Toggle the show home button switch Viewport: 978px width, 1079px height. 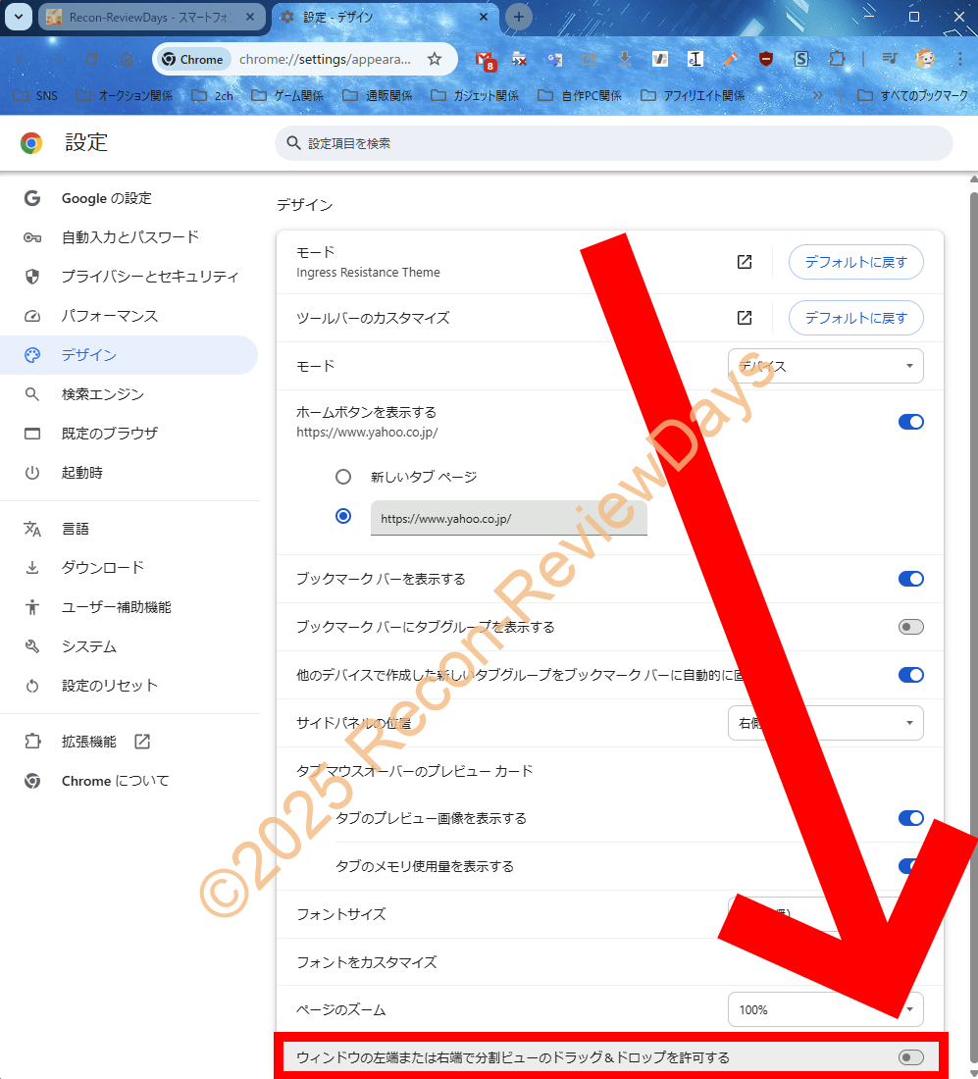click(910, 422)
